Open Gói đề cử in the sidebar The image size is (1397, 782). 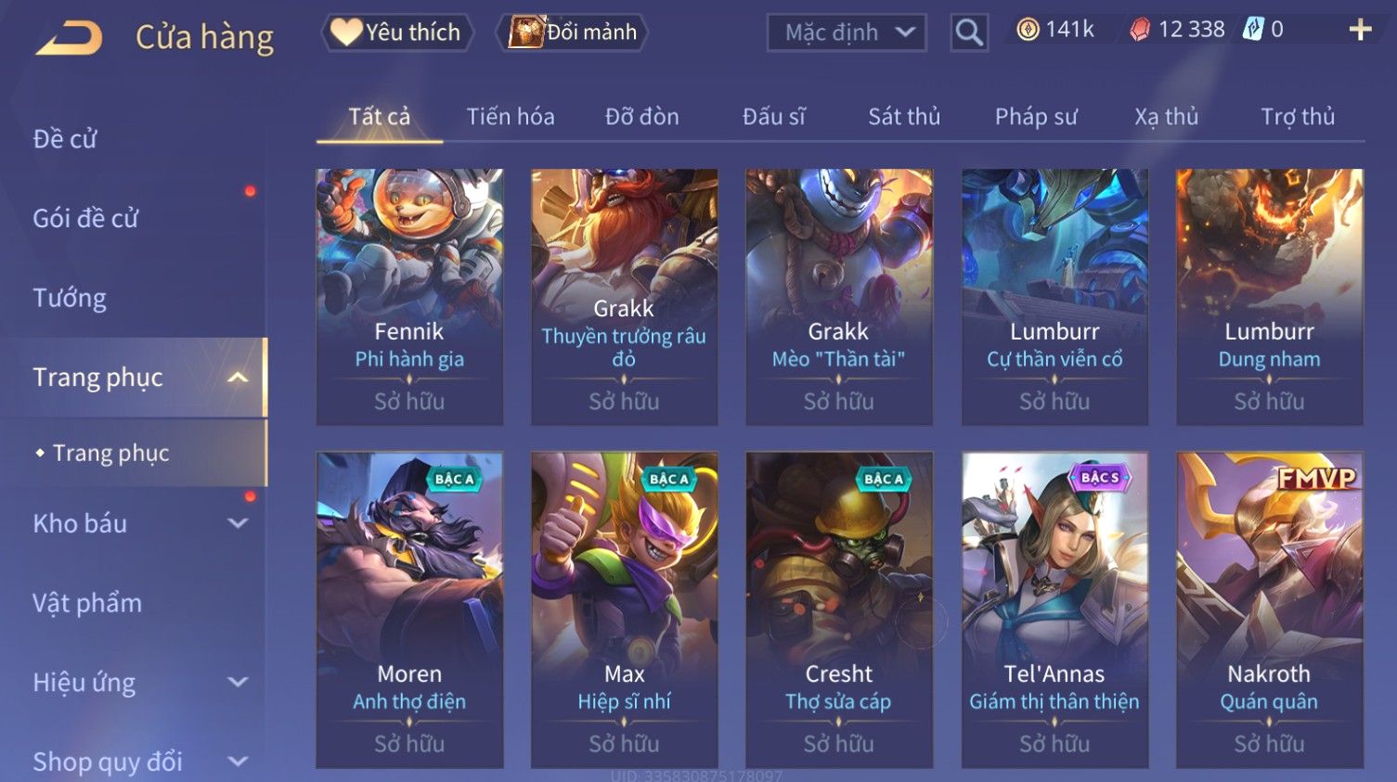tap(85, 218)
